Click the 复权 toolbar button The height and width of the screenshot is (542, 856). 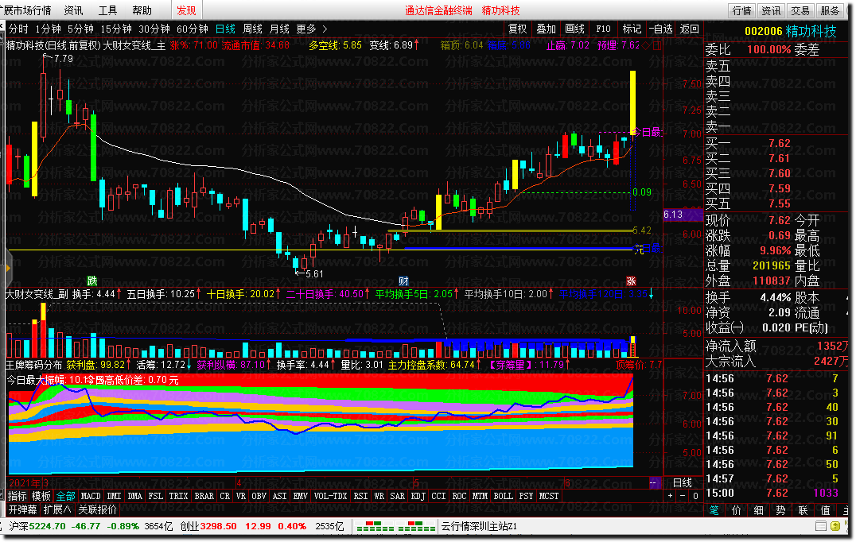click(518, 29)
